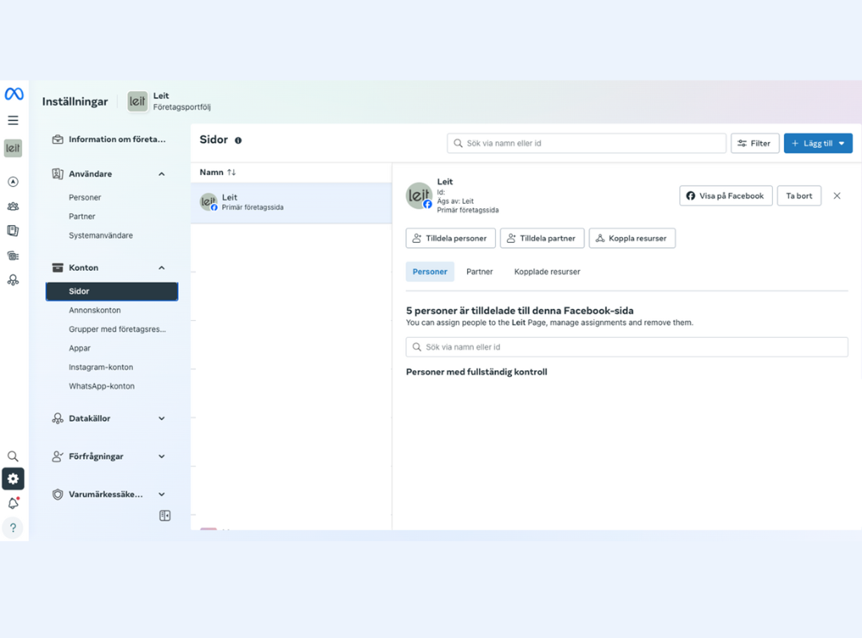Open Systemanvändare
862x638 pixels.
click(101, 235)
